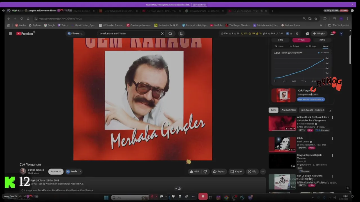
Task: Like the video (46 B thumbs up)
Action: [194, 171]
